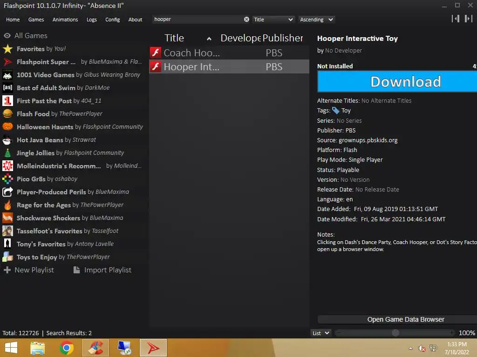Open the Pico Gr8s colorful icon

coord(7,179)
